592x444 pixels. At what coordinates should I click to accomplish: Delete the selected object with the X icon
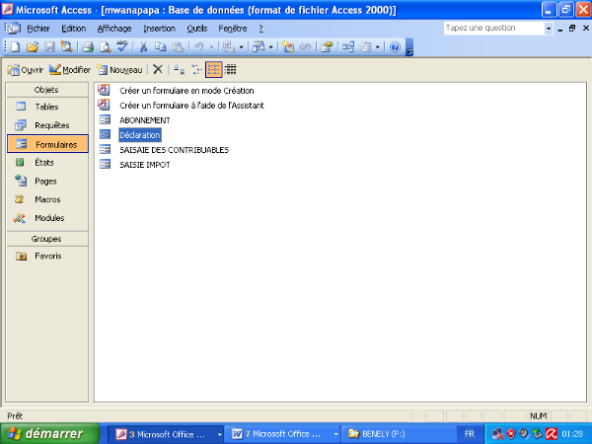point(158,69)
